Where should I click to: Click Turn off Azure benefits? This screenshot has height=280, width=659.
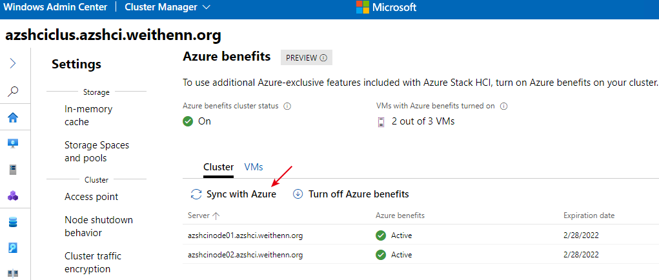pyautogui.click(x=350, y=194)
